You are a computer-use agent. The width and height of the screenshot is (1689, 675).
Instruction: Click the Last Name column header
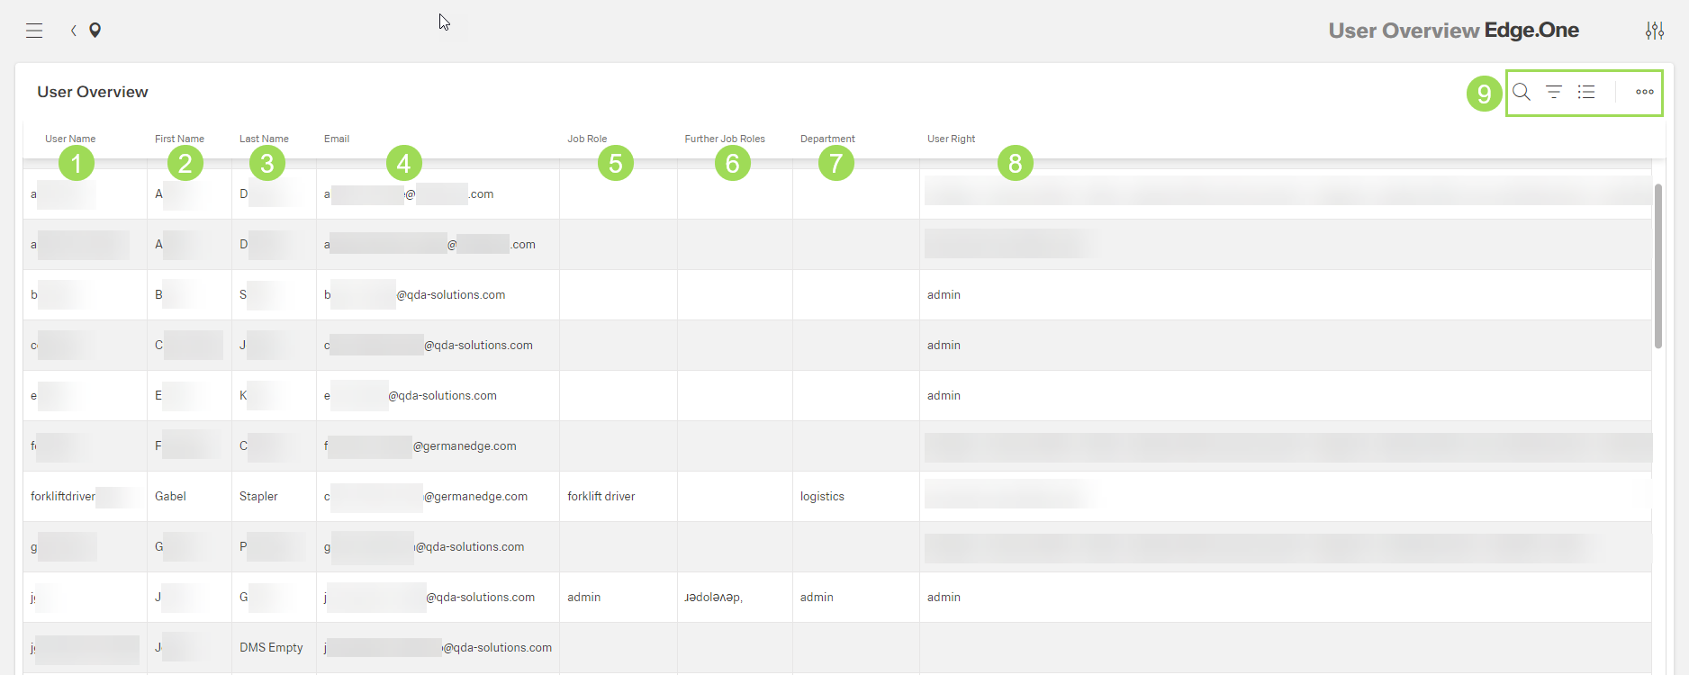click(264, 139)
